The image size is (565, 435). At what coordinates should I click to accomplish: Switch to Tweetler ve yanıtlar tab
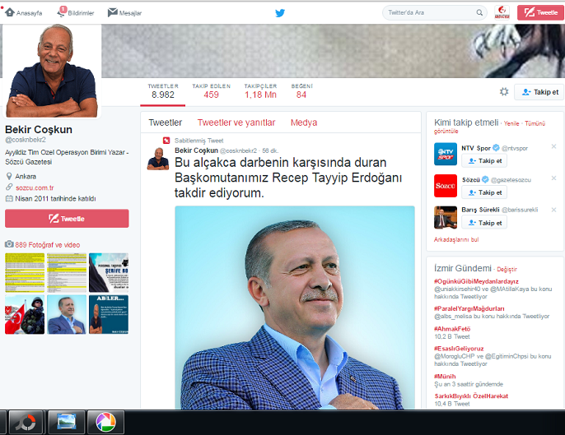(x=236, y=123)
